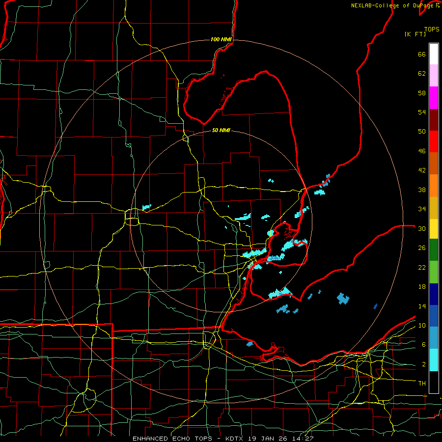This screenshot has width=442, height=442.
Task: Click the bright orange legend swatch
Action: pos(434,186)
